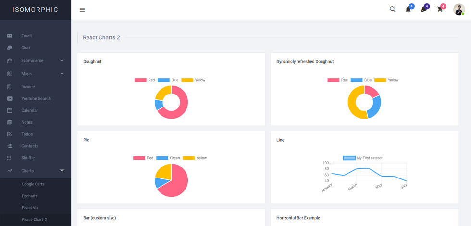Screen dimensions: 471x226
Task: Open the search magnifier icon
Action: 392,9
